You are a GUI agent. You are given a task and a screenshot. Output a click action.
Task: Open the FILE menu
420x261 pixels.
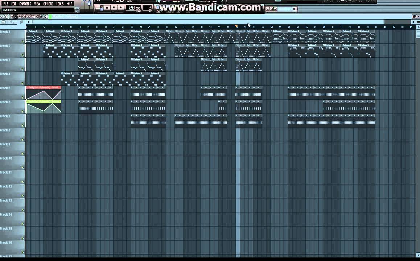point(6,4)
